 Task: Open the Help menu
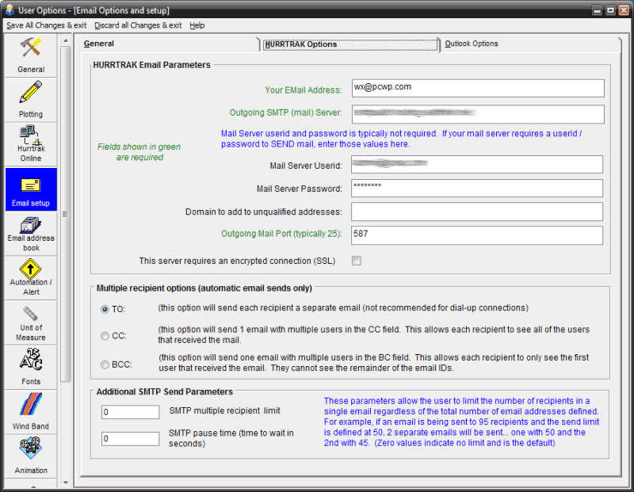[197, 25]
